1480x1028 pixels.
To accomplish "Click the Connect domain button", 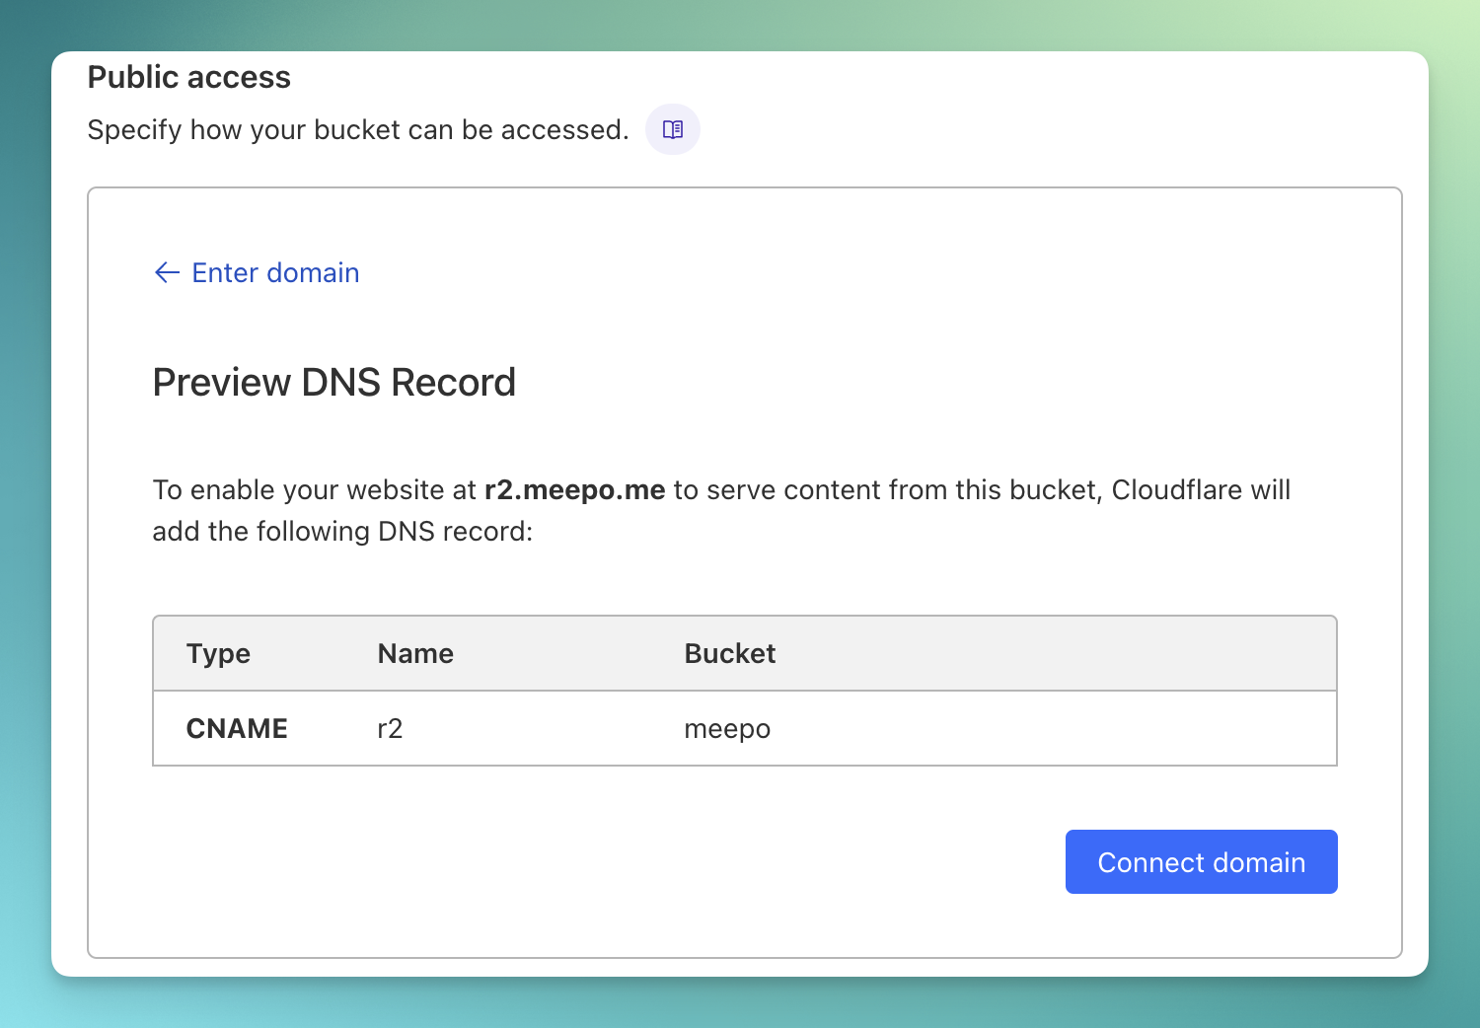I will (1201, 861).
